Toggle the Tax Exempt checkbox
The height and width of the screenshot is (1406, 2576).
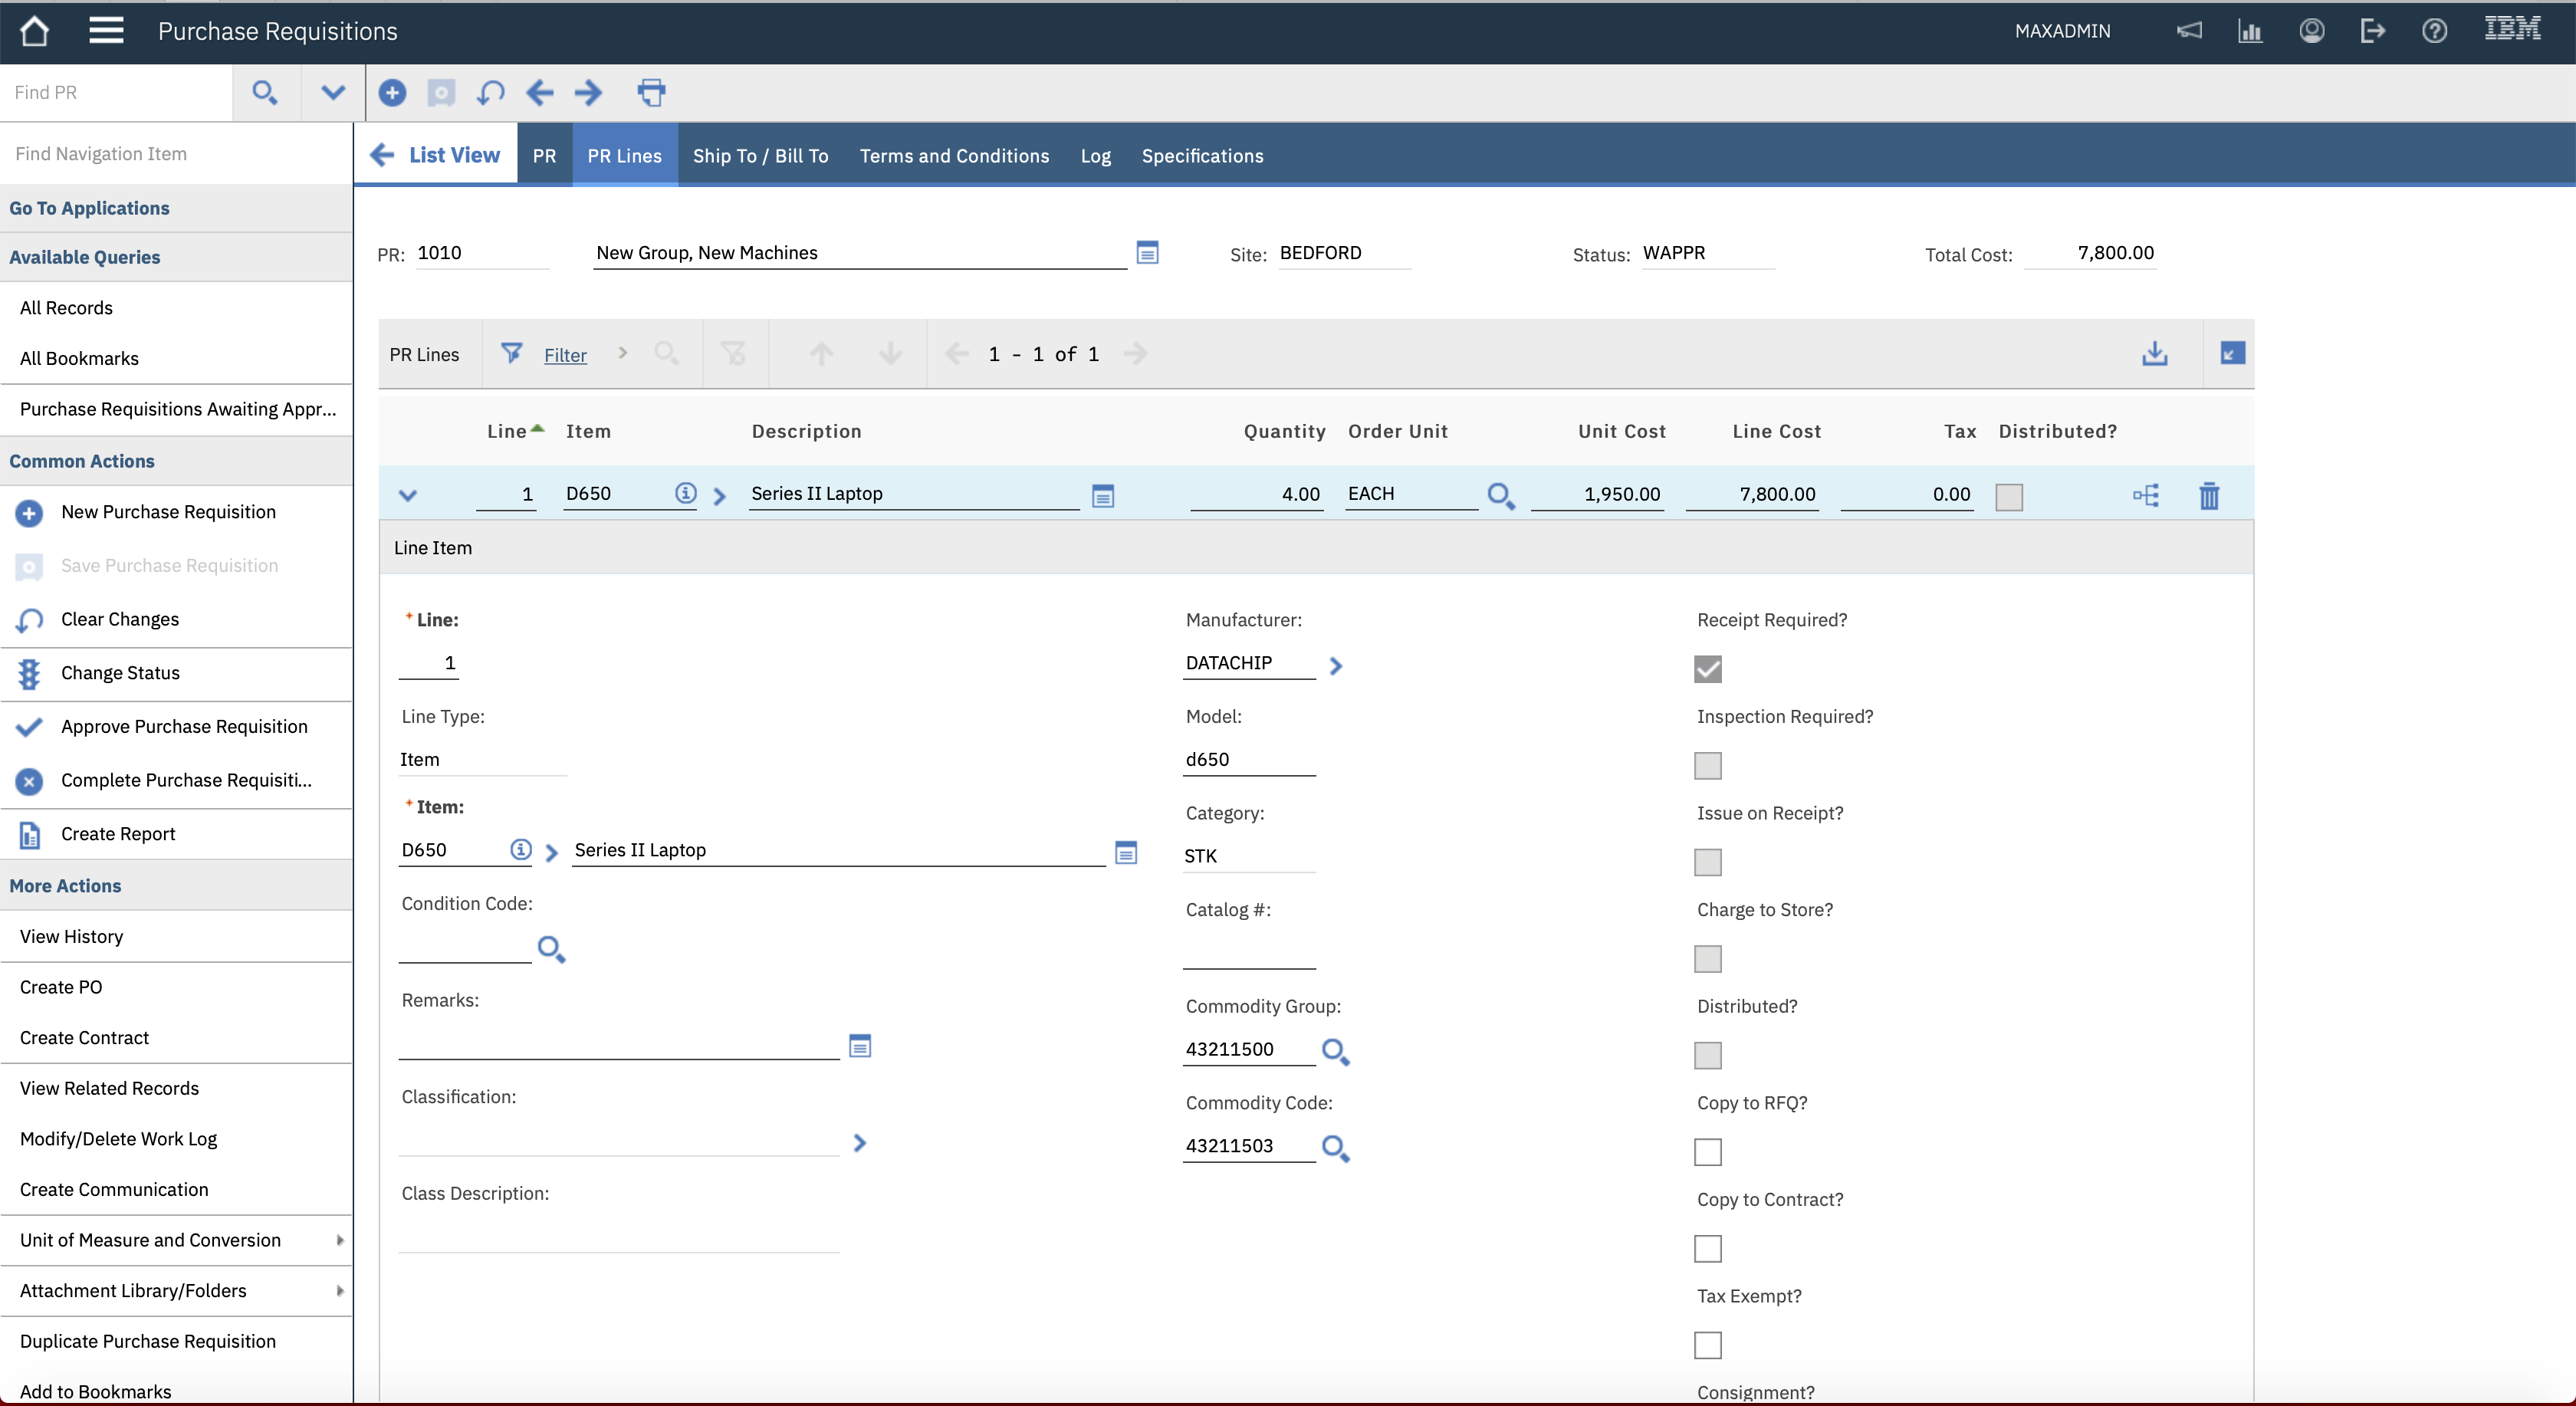1707,1345
